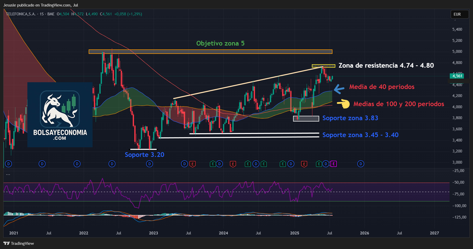Click the 'Objetivo zona 5' annotation text
473x249 pixels.
[x=220, y=43]
